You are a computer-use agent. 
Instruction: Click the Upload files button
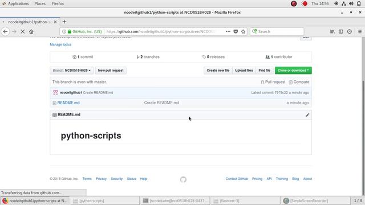[244, 71]
